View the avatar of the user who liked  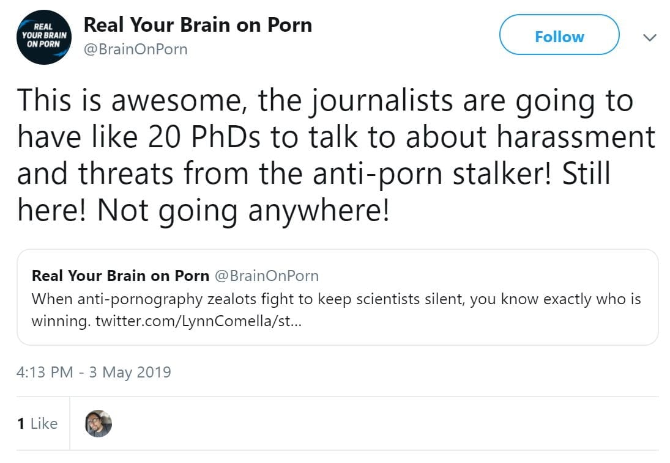point(98,423)
